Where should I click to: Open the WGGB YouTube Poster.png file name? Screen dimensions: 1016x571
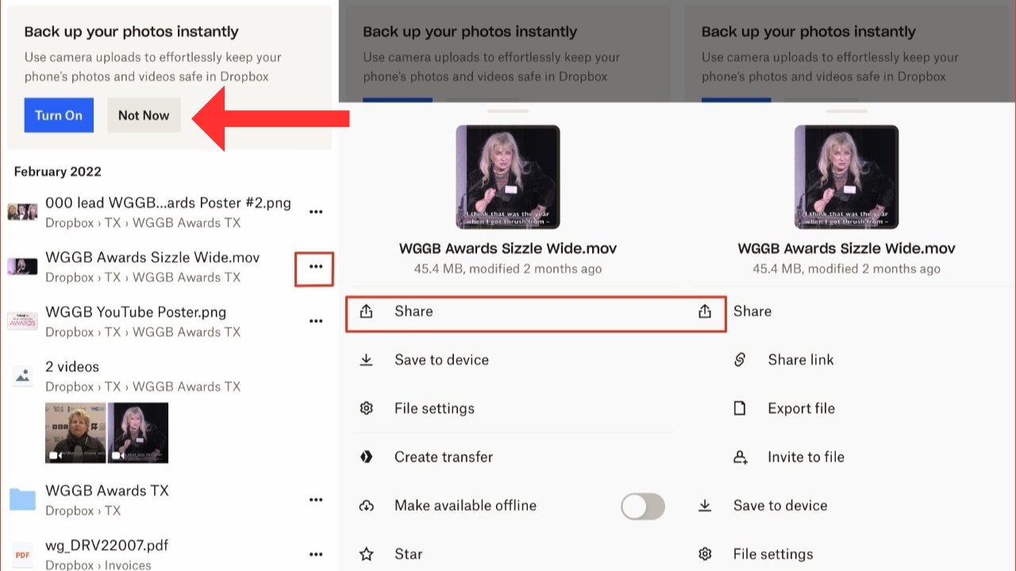tap(136, 312)
